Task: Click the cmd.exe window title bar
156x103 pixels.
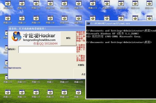Action: click(x=121, y=23)
